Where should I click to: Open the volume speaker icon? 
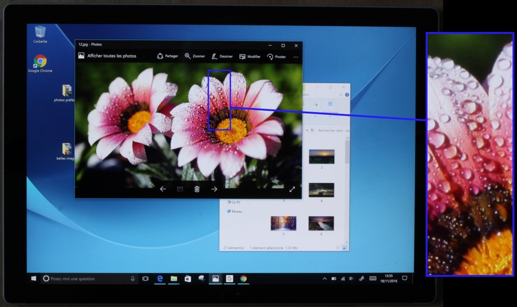pyautogui.click(x=351, y=279)
